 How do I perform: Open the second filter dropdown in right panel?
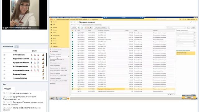click(194, 35)
